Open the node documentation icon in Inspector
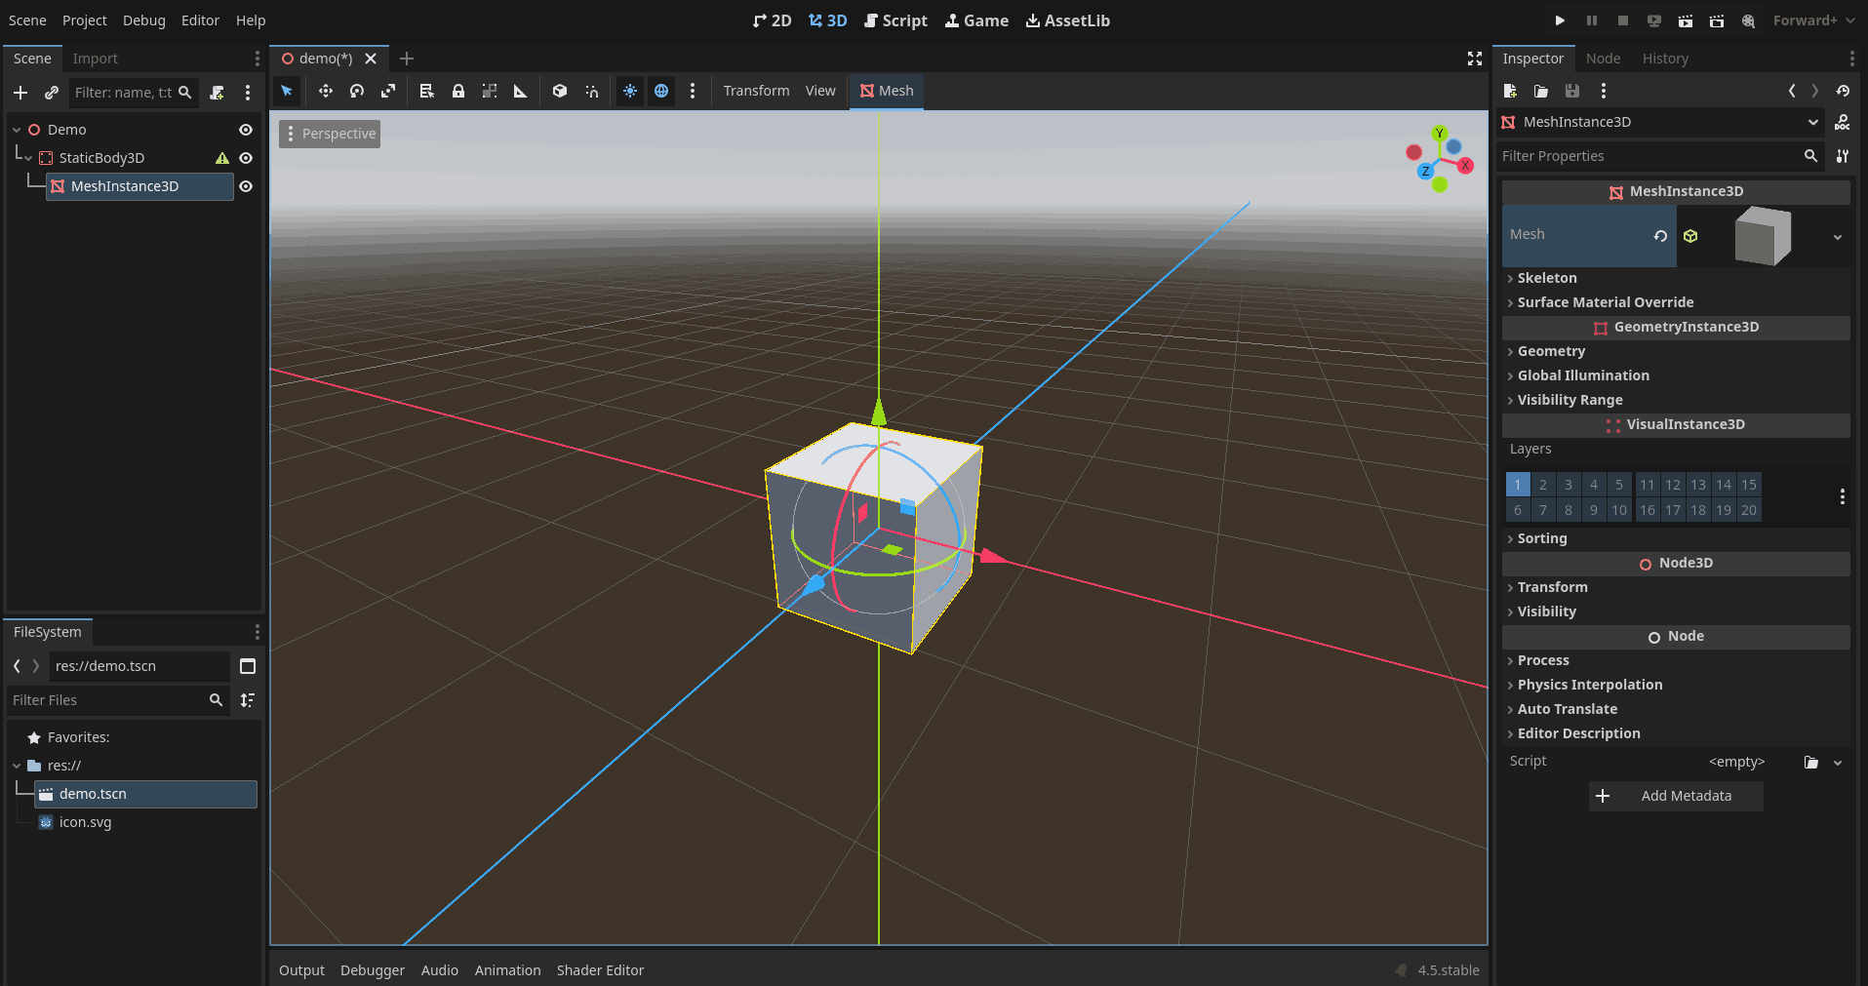1868x986 pixels. (x=1842, y=122)
